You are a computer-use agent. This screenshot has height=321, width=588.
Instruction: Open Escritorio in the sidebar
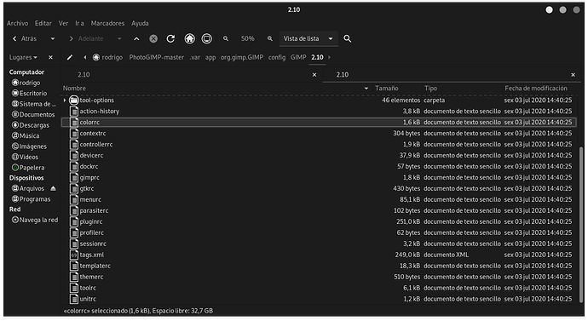click(30, 94)
